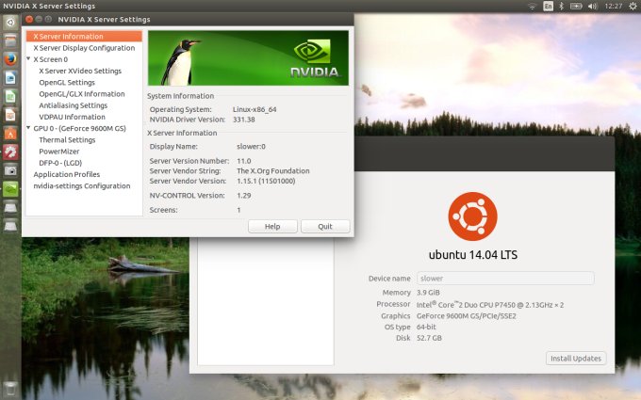Open the session power gear menu
641x400 pixels.
click(x=633, y=7)
